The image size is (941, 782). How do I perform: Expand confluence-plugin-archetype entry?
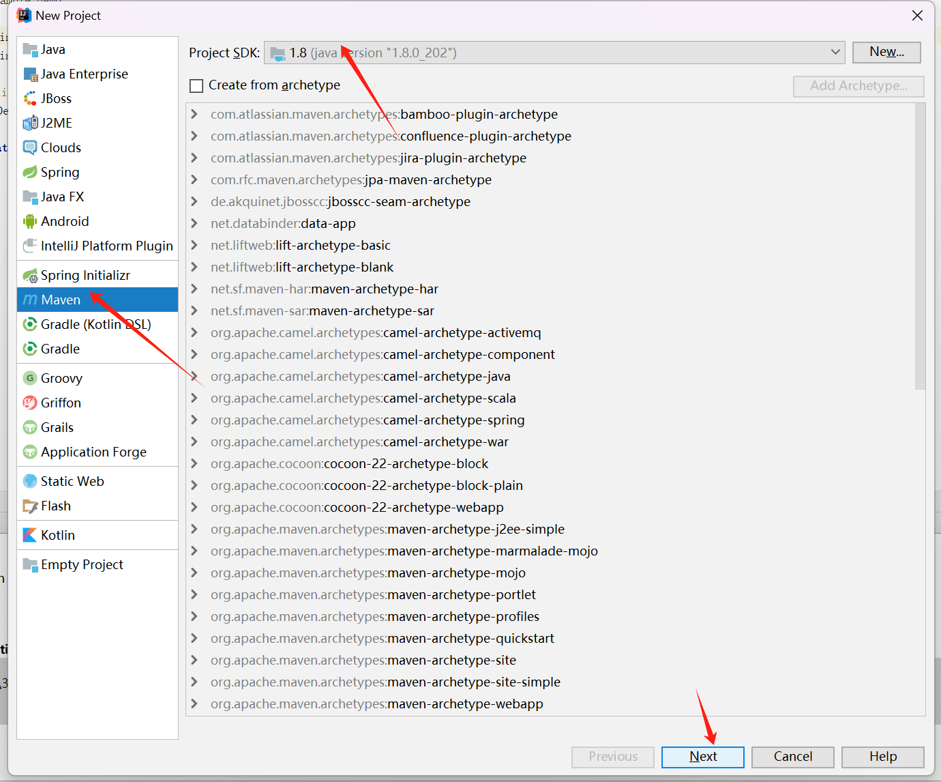[x=194, y=136]
